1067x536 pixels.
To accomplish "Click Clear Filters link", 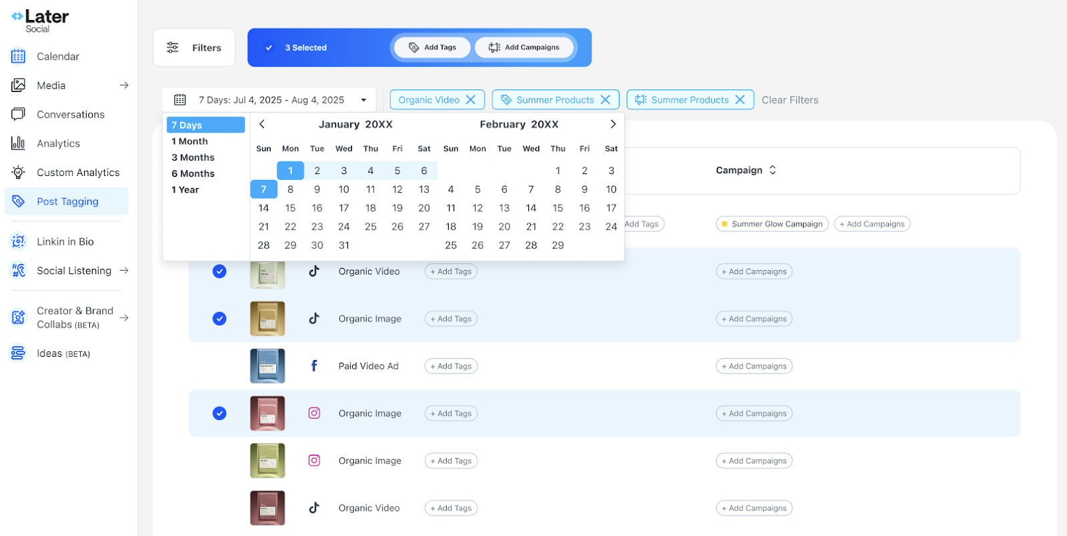I will pyautogui.click(x=790, y=100).
